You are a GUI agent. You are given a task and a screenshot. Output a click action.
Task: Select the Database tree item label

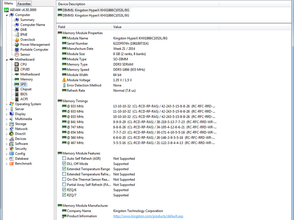coord(22,159)
